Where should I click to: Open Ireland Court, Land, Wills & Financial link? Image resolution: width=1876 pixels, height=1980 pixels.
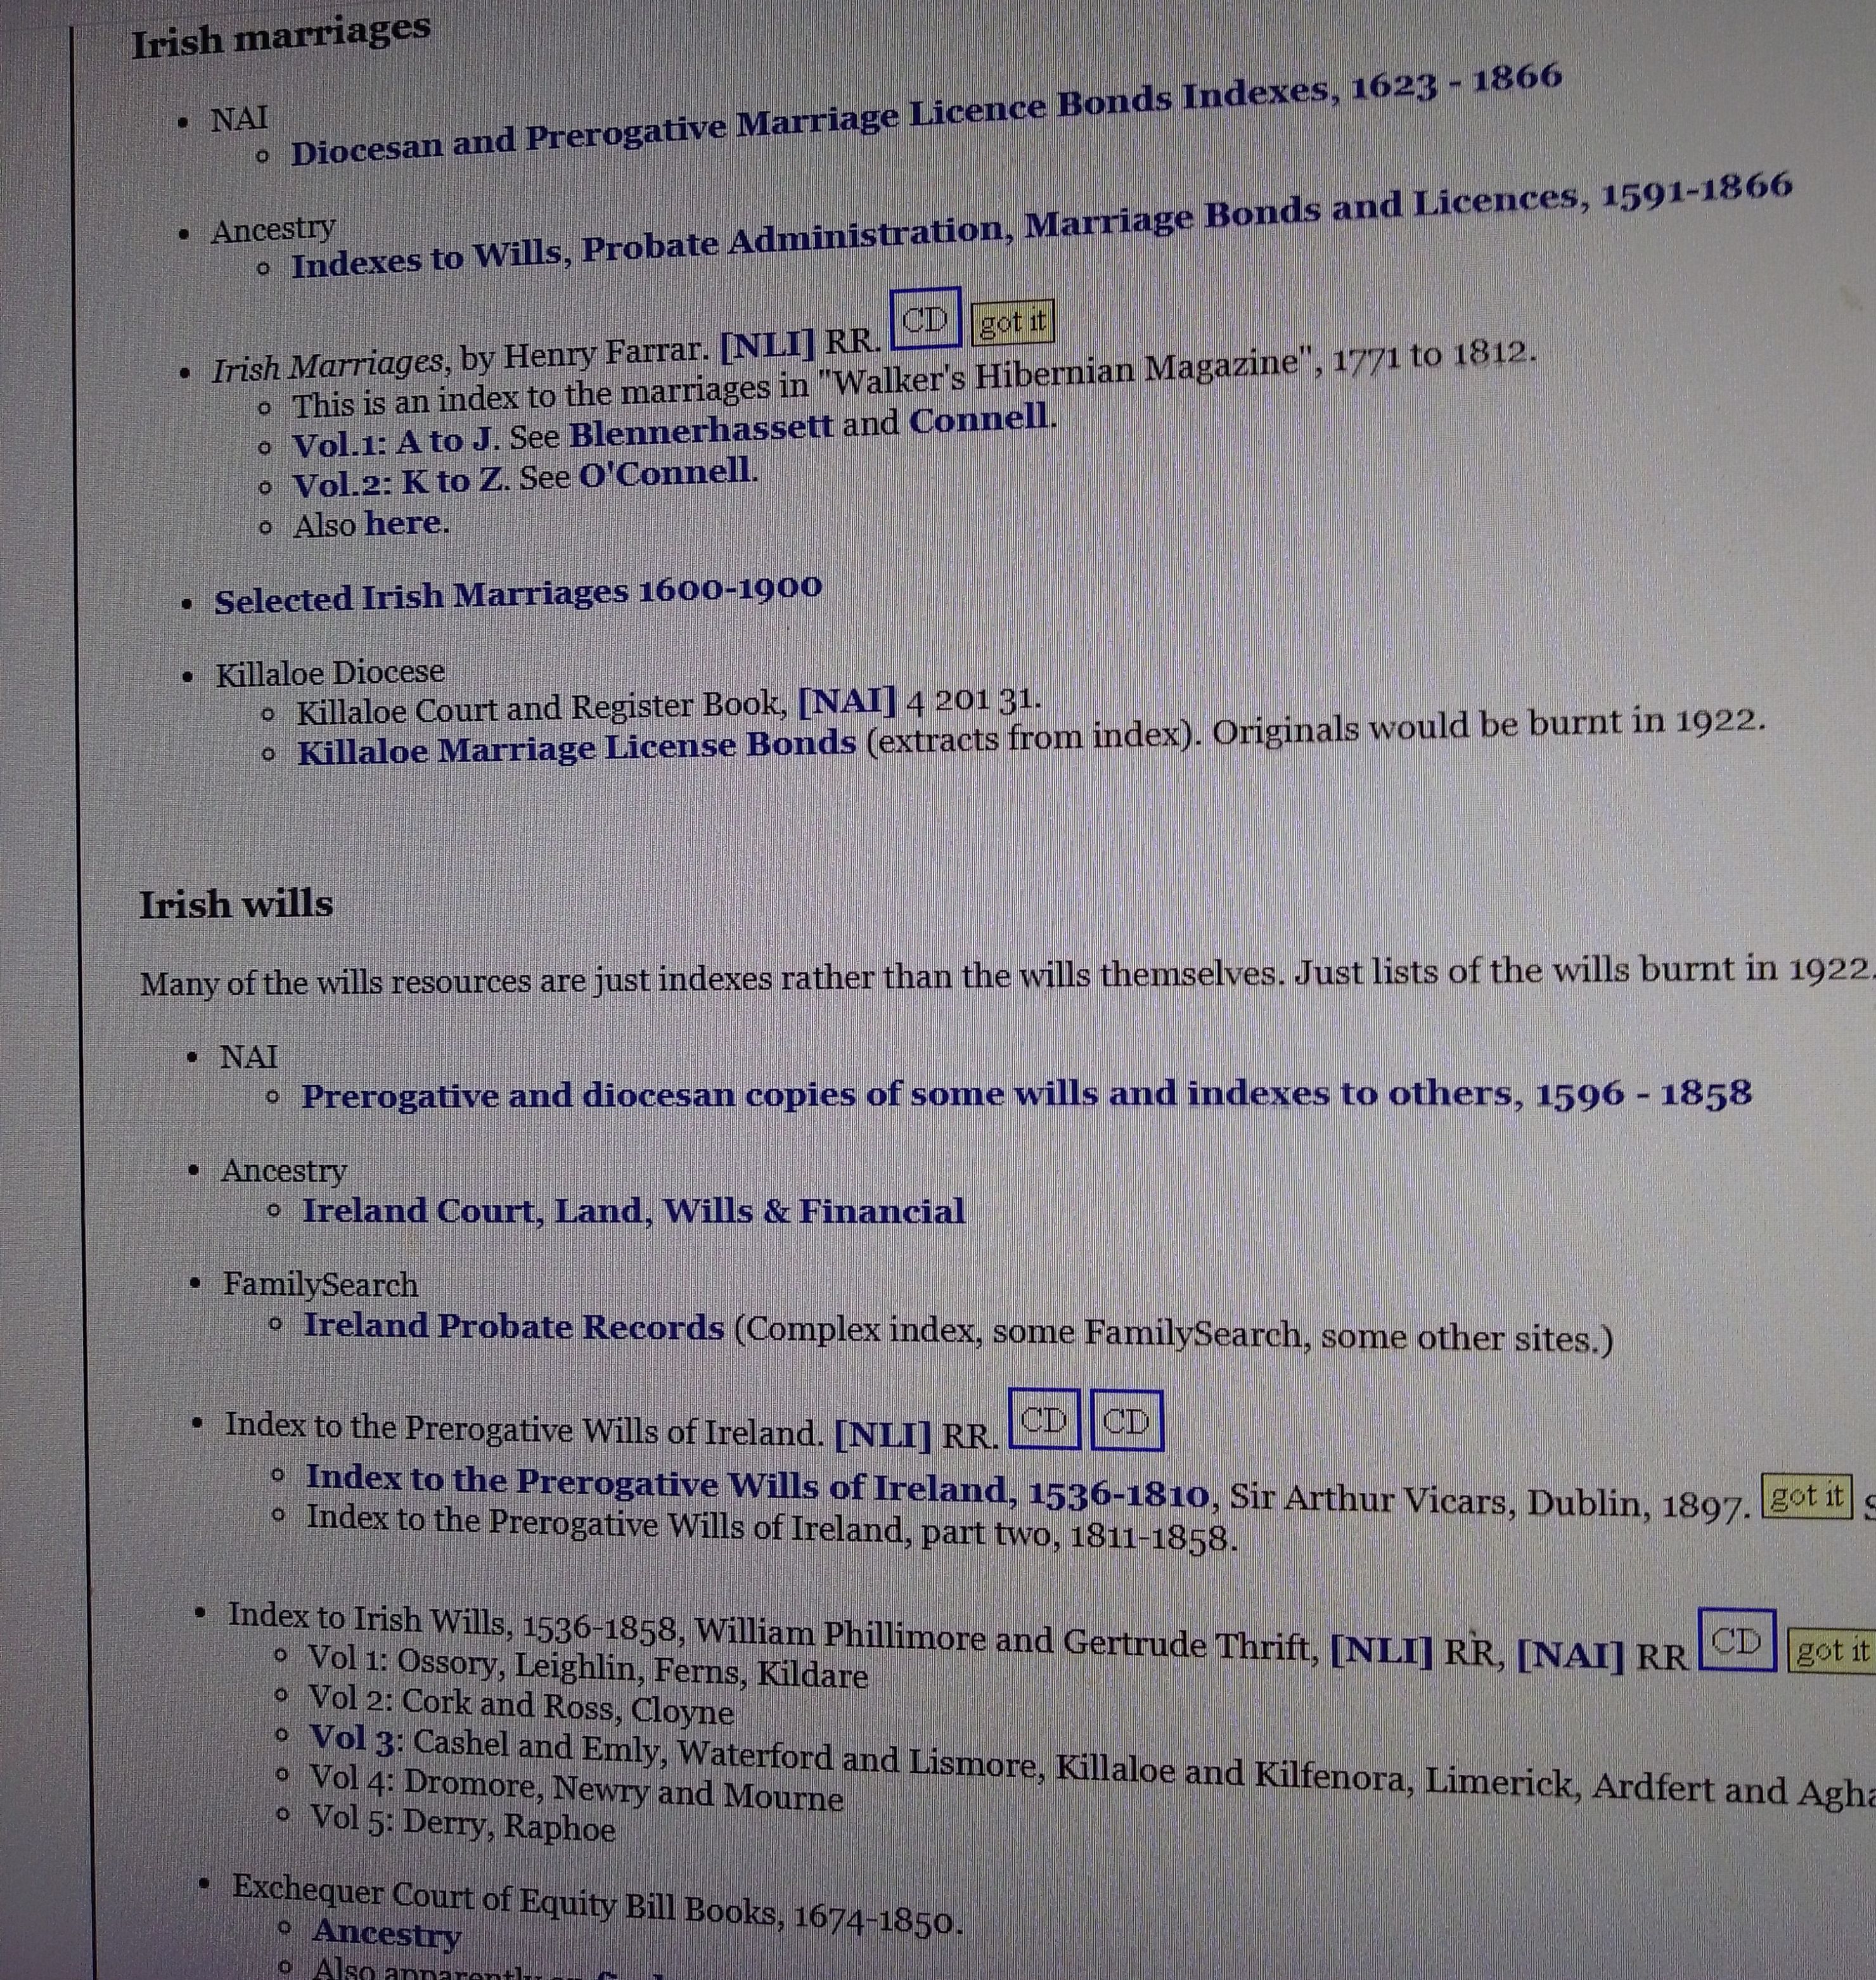(x=634, y=1210)
